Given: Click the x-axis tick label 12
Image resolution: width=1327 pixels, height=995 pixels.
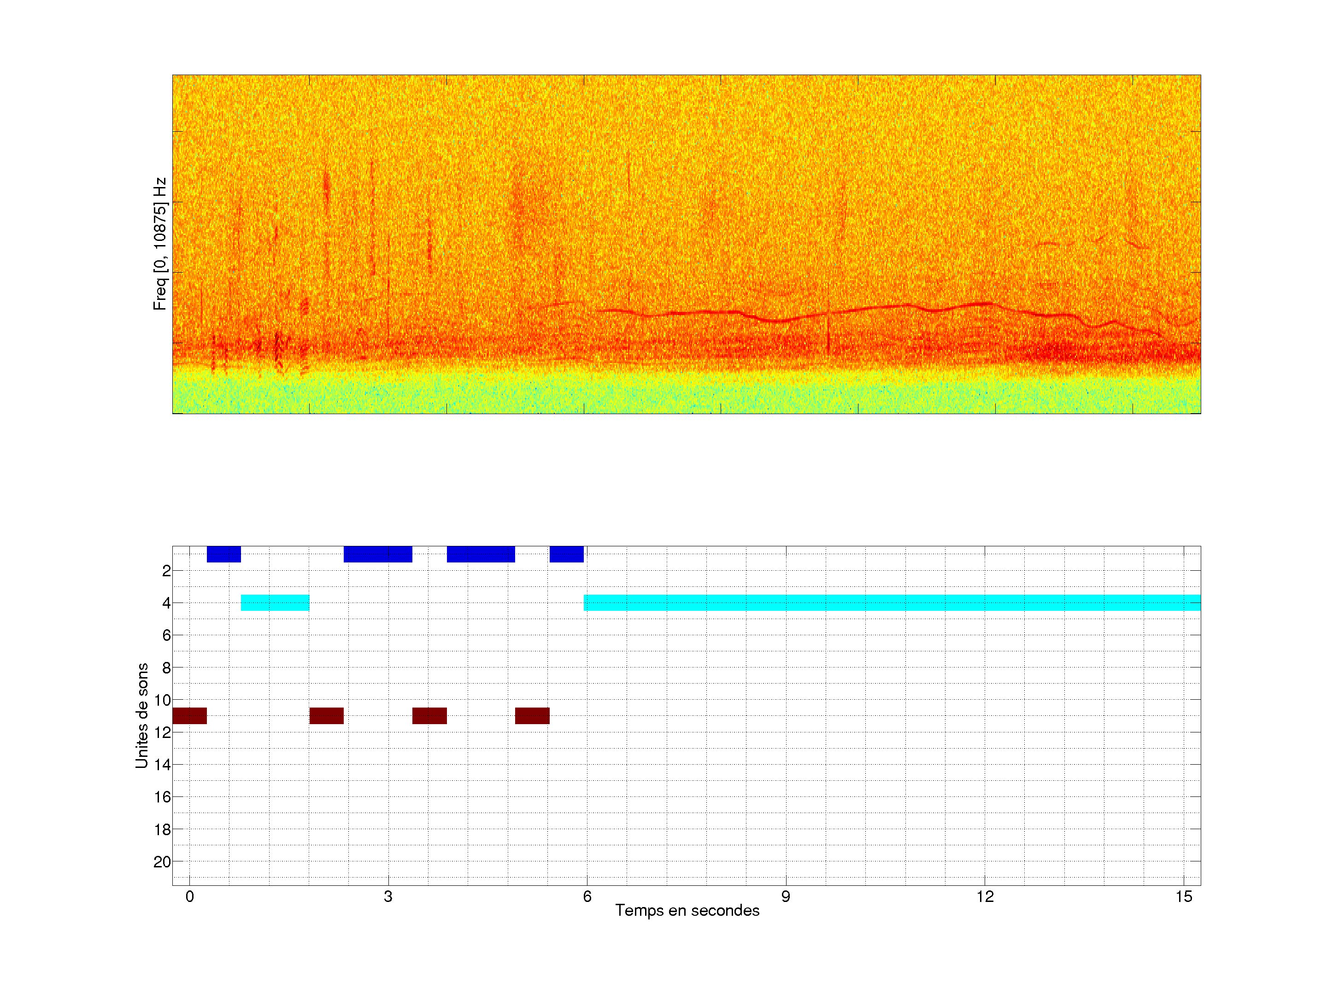Looking at the screenshot, I should pos(985,896).
